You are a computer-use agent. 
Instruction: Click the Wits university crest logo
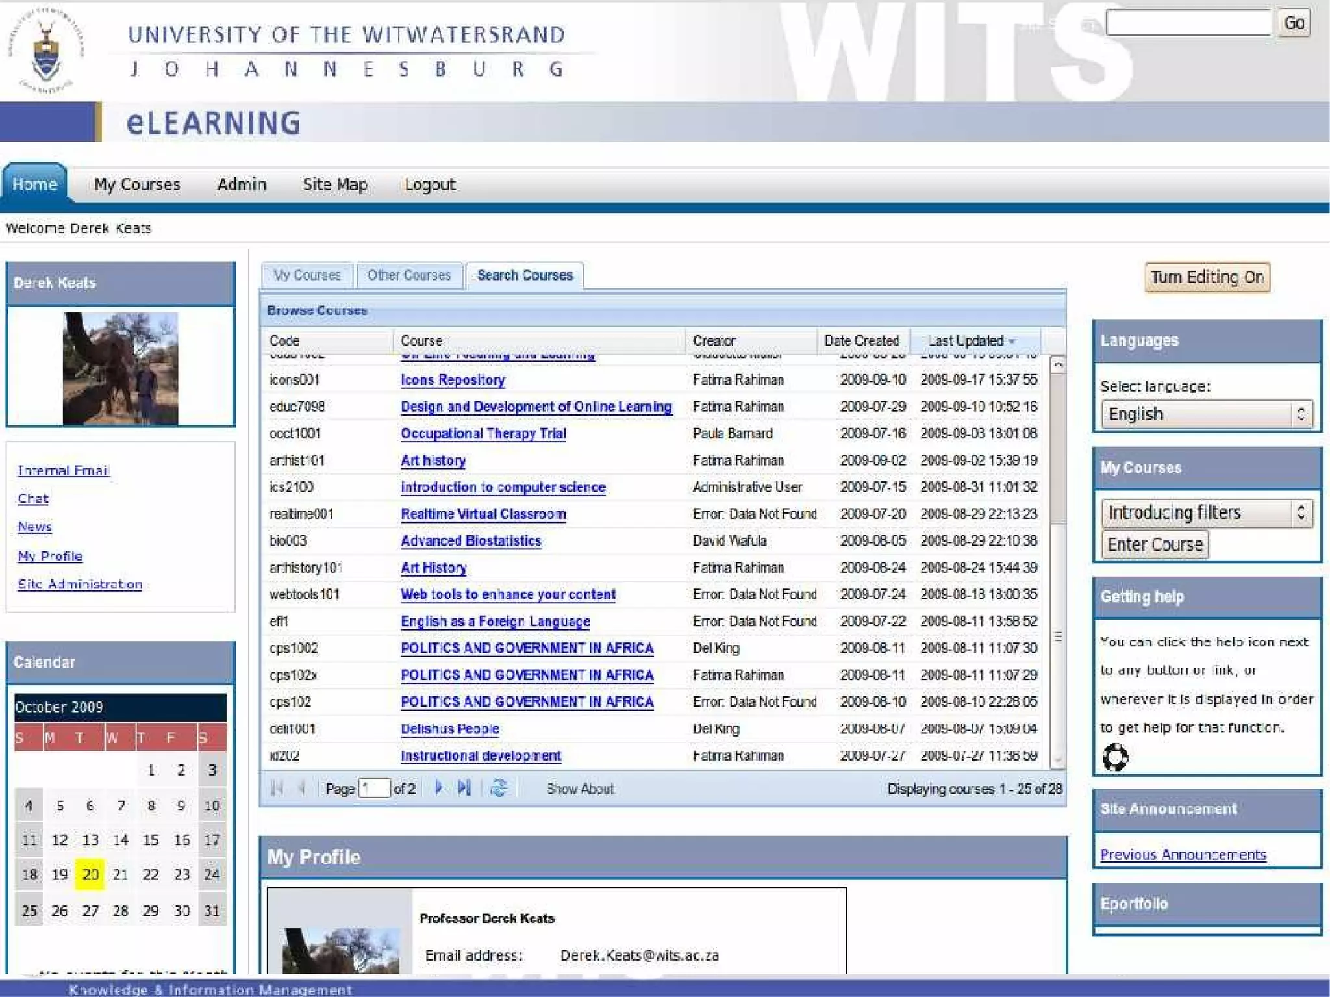tap(45, 51)
